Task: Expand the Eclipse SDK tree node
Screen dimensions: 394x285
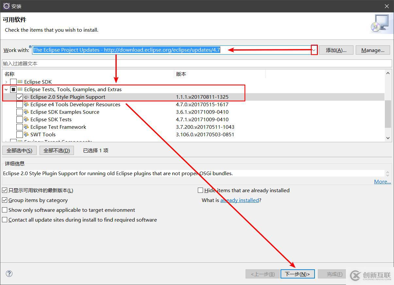Action: [6, 82]
